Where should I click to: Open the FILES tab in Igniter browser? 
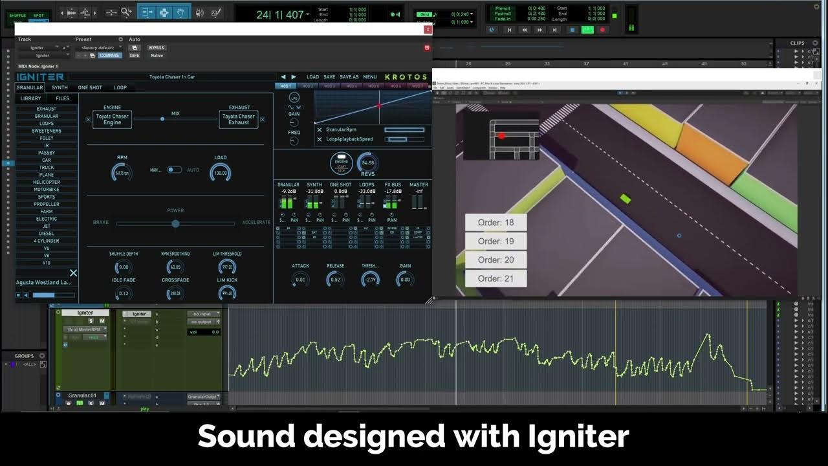(62, 98)
